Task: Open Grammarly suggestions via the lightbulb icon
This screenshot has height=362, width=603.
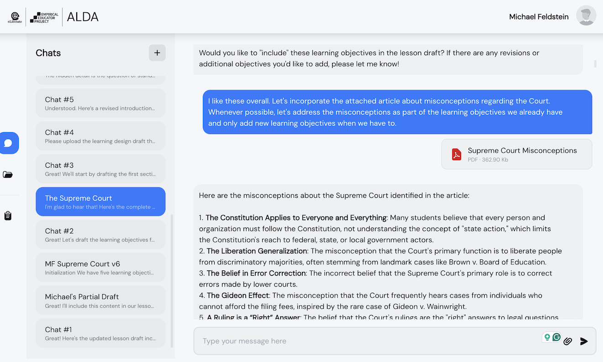Action: coord(548,337)
